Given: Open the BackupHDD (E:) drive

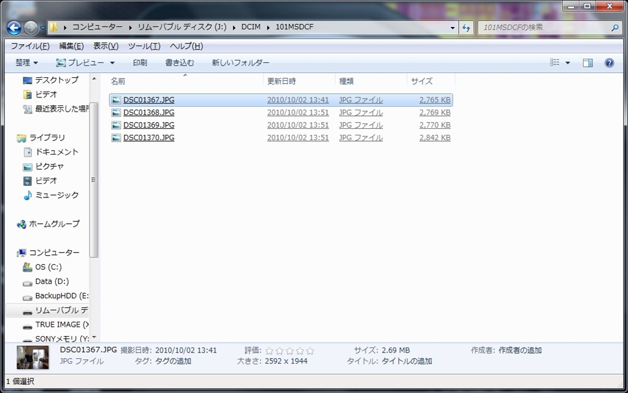Looking at the screenshot, I should 62,296.
